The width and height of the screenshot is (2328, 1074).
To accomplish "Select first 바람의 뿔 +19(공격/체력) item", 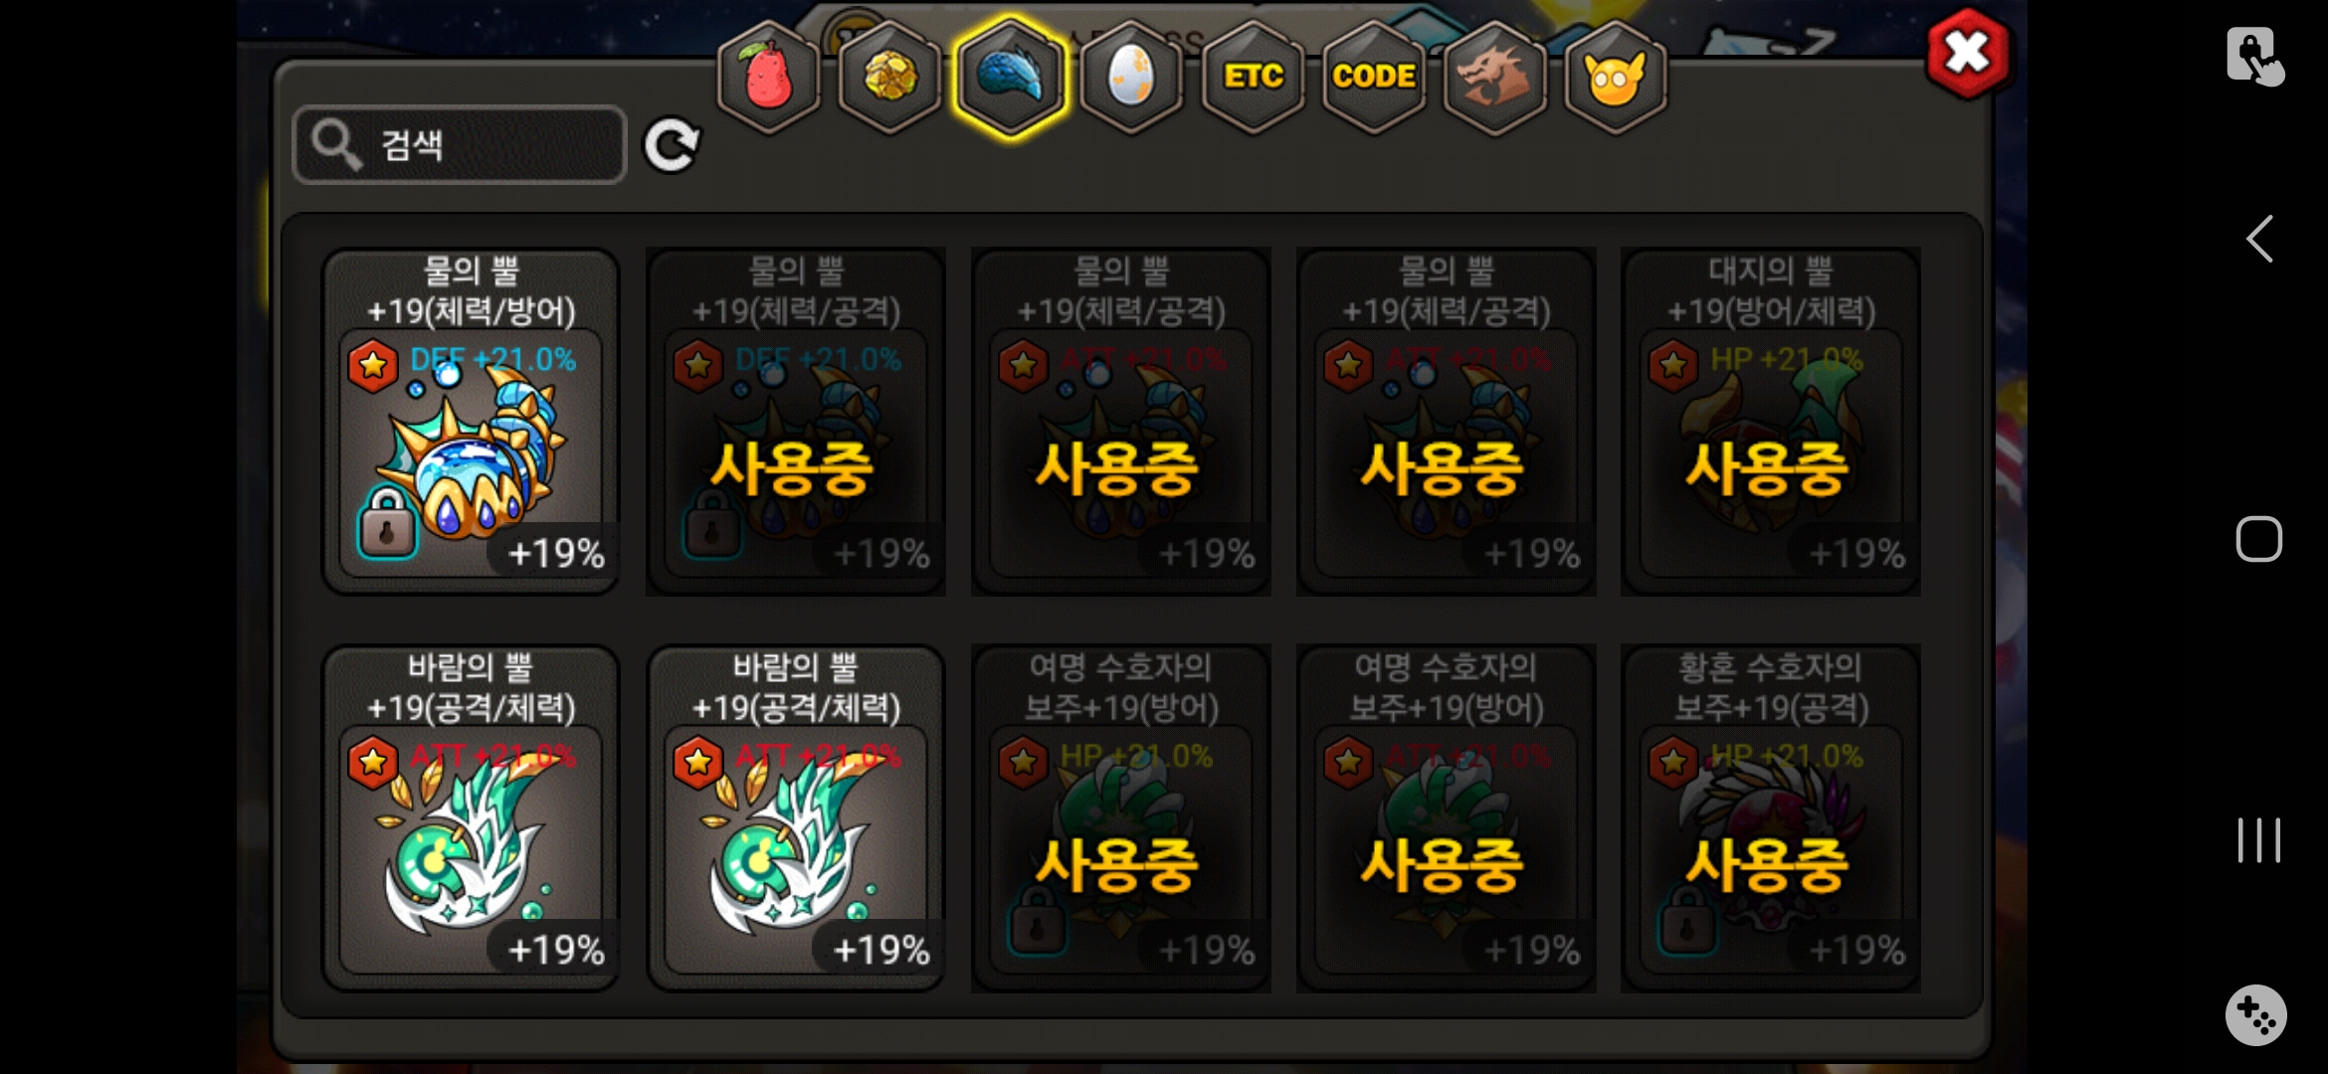I will 472,818.
